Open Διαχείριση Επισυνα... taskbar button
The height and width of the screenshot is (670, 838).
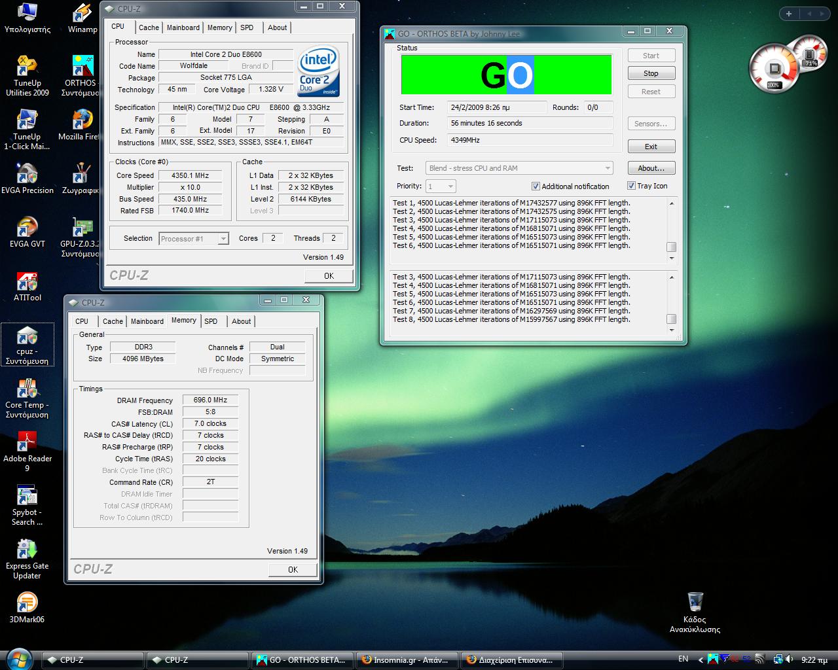(x=513, y=660)
